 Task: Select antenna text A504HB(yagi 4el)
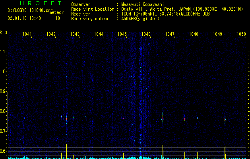140,19
